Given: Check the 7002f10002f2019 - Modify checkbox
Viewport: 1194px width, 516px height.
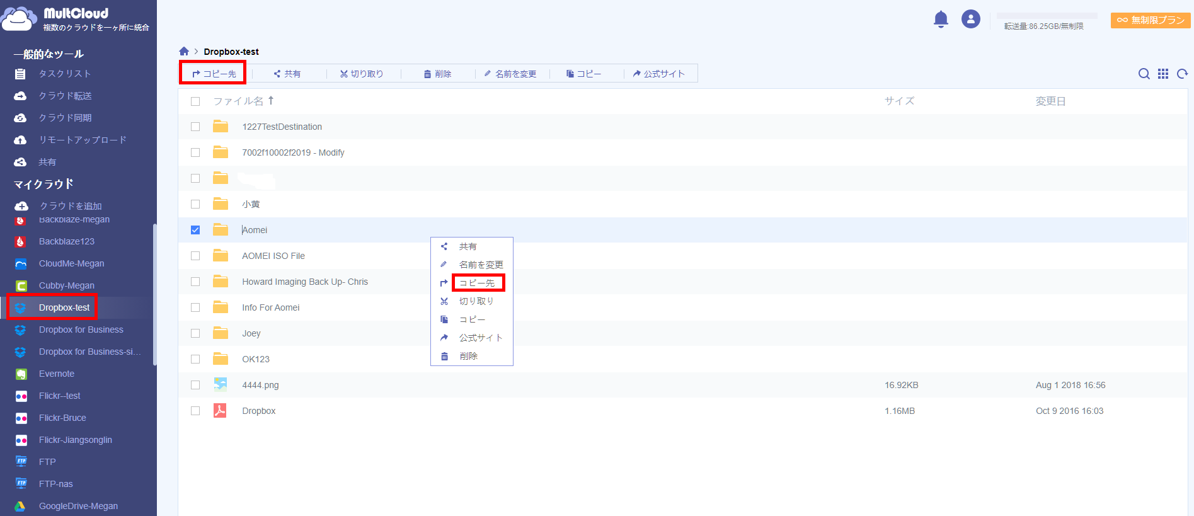Looking at the screenshot, I should 195,152.
